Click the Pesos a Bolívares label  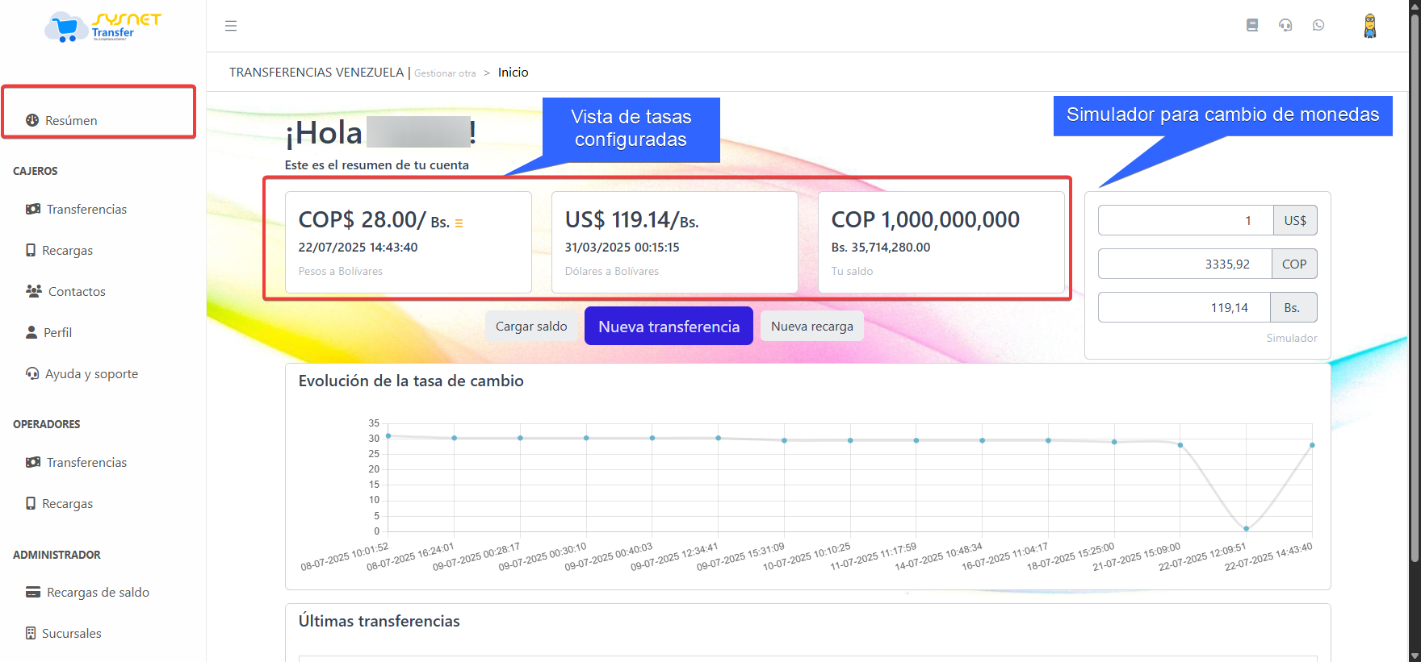tap(341, 271)
